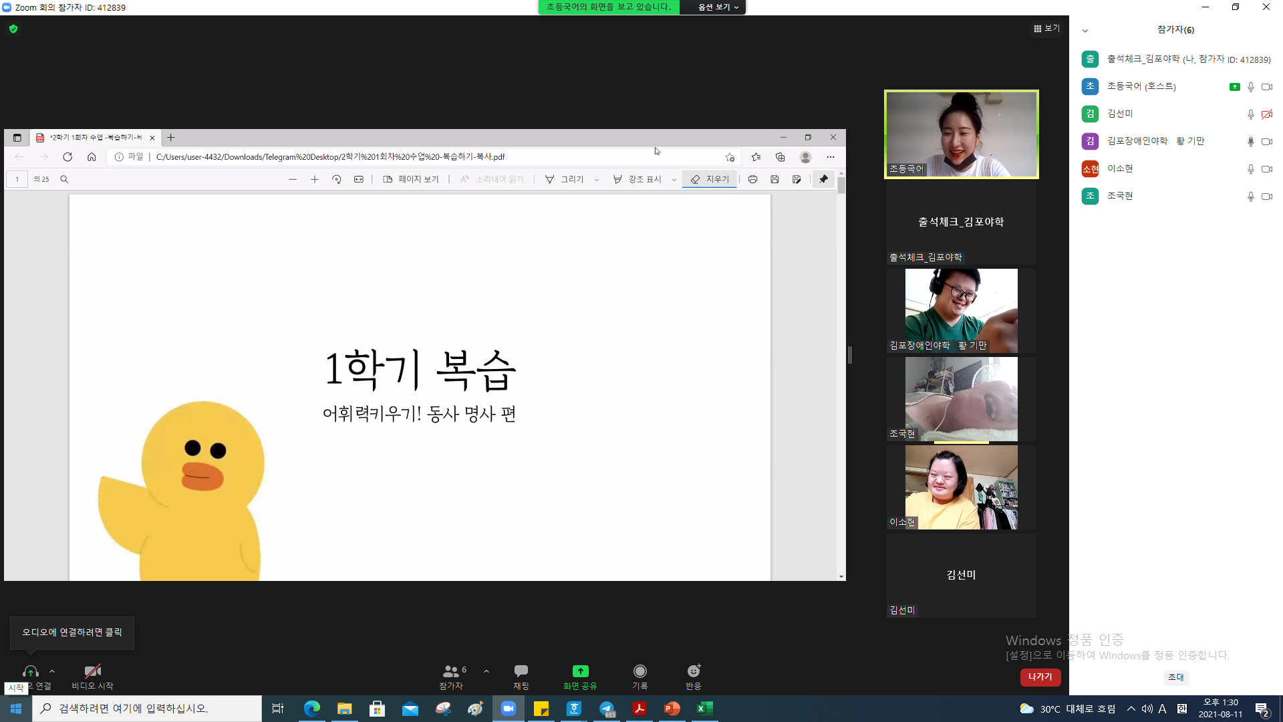This screenshot has height=722, width=1283.
Task: Toggle camera icon for 조국현
Action: 1267,197
